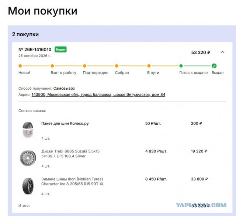The height and width of the screenshot is (216, 236).
Task: Click the Итого label
Action: coord(24,206)
